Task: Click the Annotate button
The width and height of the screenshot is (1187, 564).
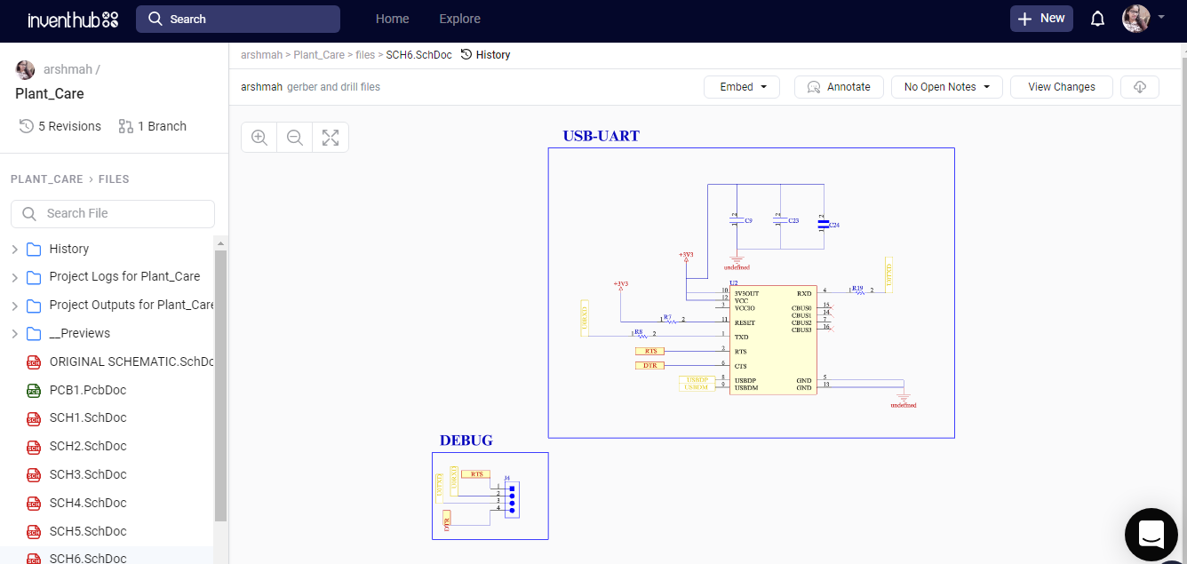Action: tap(839, 87)
